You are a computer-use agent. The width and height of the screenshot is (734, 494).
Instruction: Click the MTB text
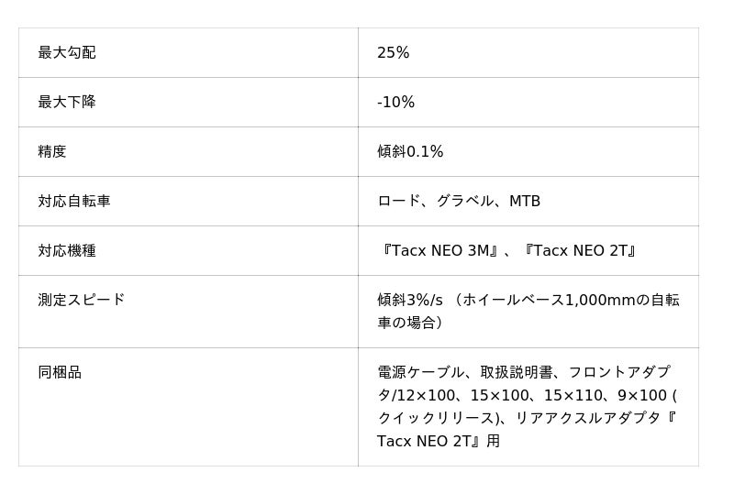pos(525,202)
